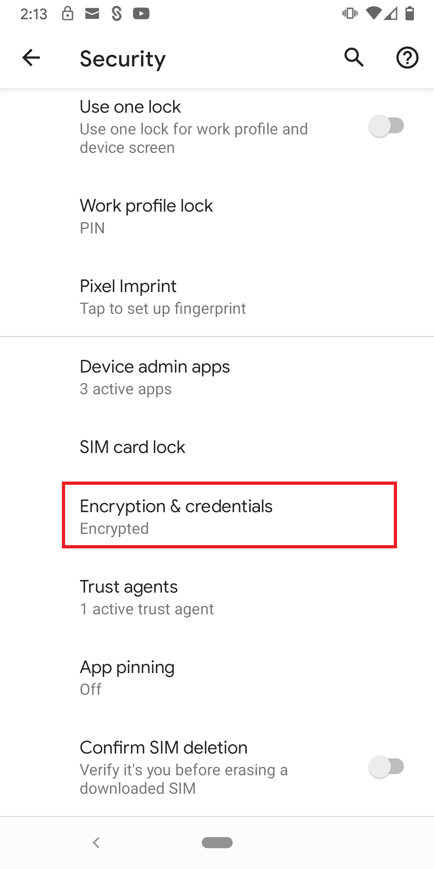Open Encryption & credentials

point(217,517)
